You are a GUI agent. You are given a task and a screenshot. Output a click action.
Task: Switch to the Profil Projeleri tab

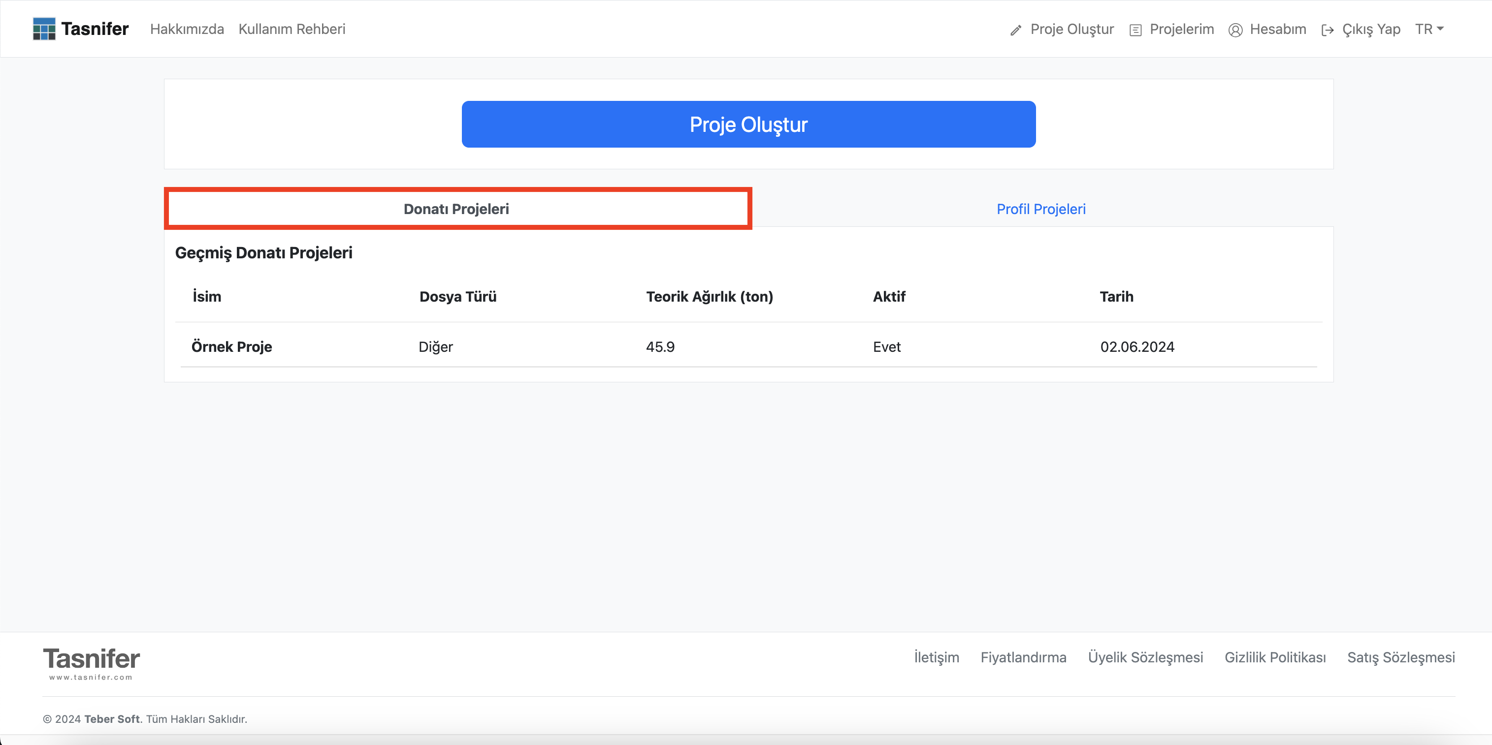[1041, 209]
